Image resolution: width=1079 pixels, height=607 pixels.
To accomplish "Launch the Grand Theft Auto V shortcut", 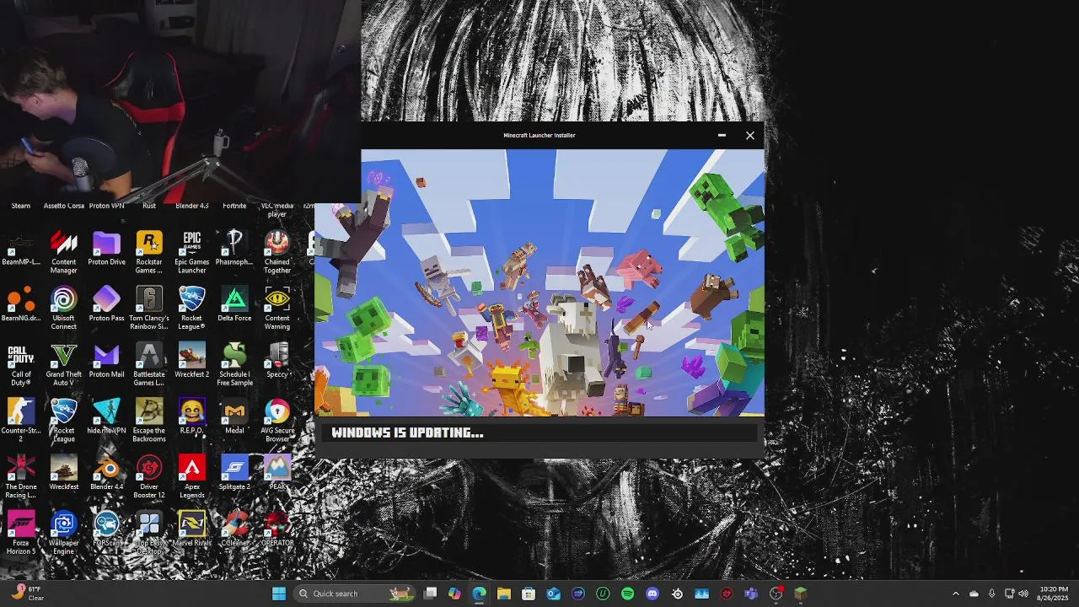I will pyautogui.click(x=63, y=364).
